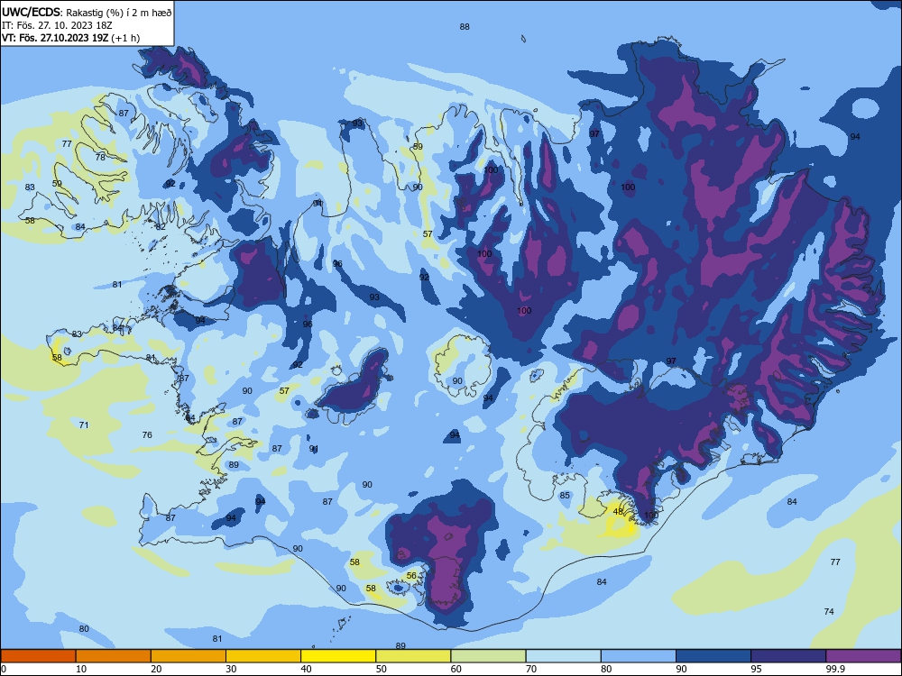
Task: Click the indigo 95–99.9 legend swatch
Action: (x=788, y=656)
